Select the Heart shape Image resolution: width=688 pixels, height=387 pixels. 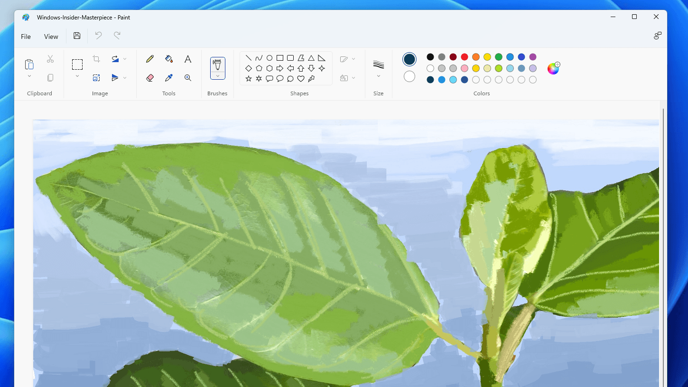click(x=301, y=79)
